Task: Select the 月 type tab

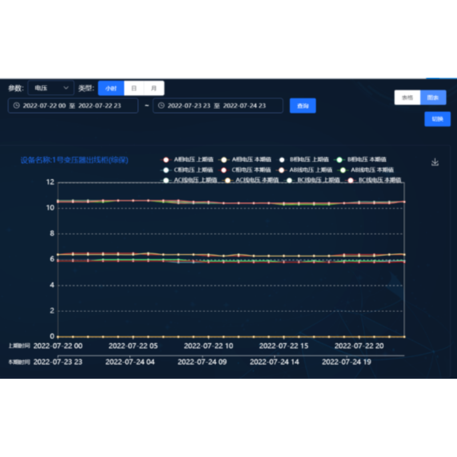Action: tap(154, 88)
